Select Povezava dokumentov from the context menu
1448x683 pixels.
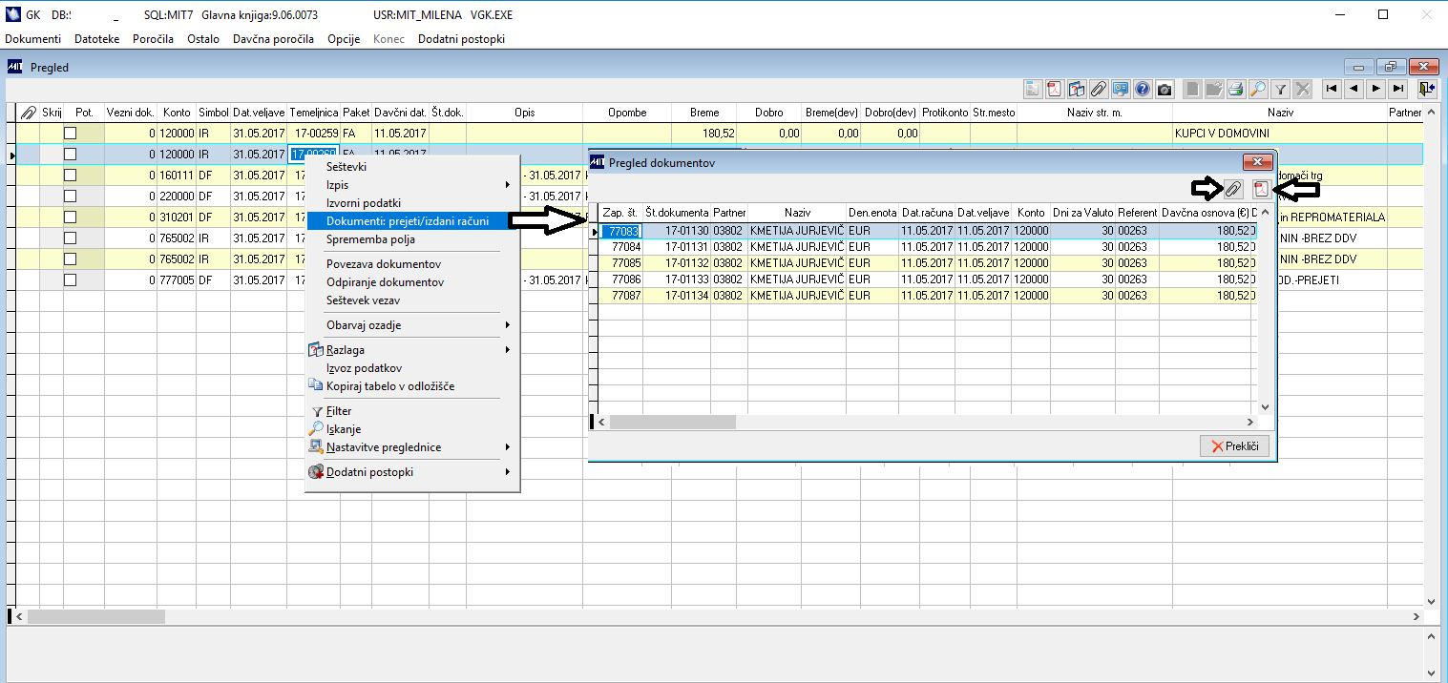click(x=384, y=264)
